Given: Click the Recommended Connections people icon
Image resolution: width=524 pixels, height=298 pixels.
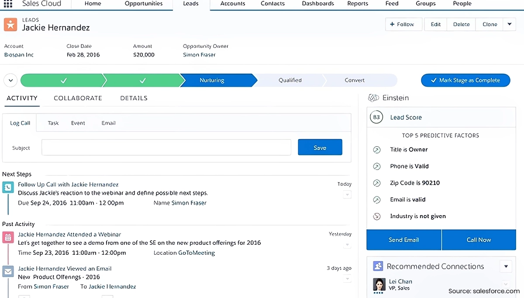Looking at the screenshot, I should [378, 266].
